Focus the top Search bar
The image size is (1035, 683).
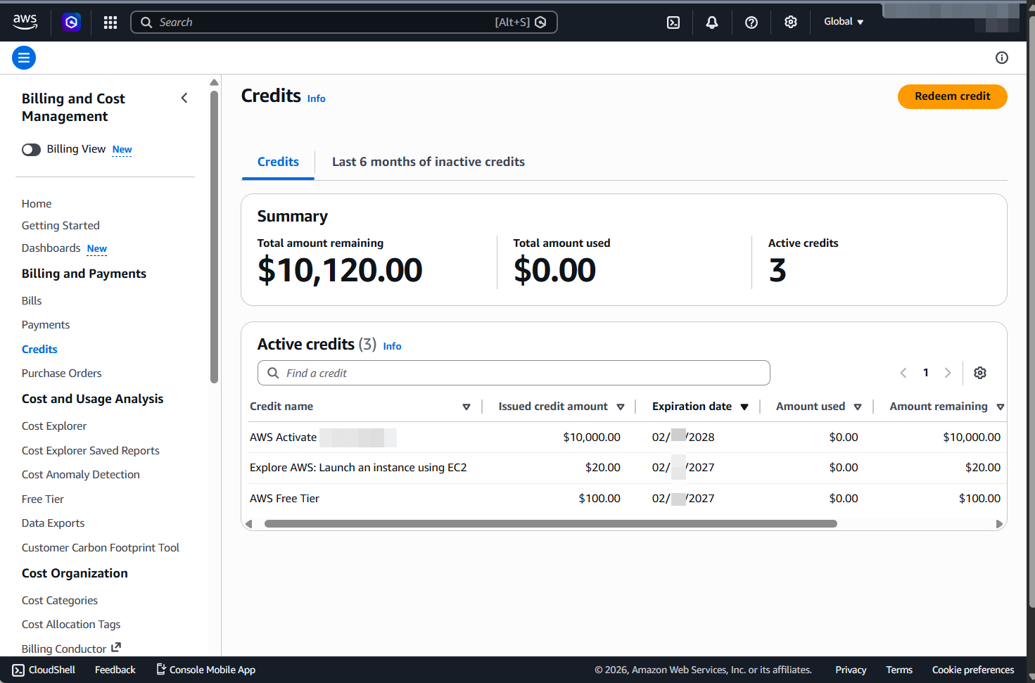[x=344, y=23]
